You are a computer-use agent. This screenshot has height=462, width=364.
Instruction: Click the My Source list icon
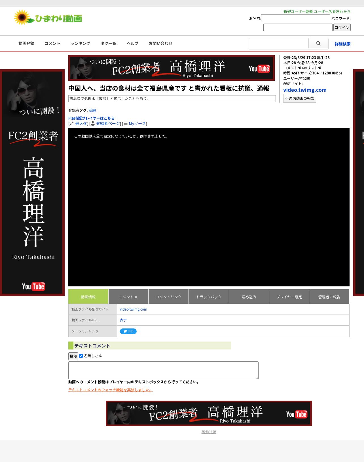coord(126,124)
